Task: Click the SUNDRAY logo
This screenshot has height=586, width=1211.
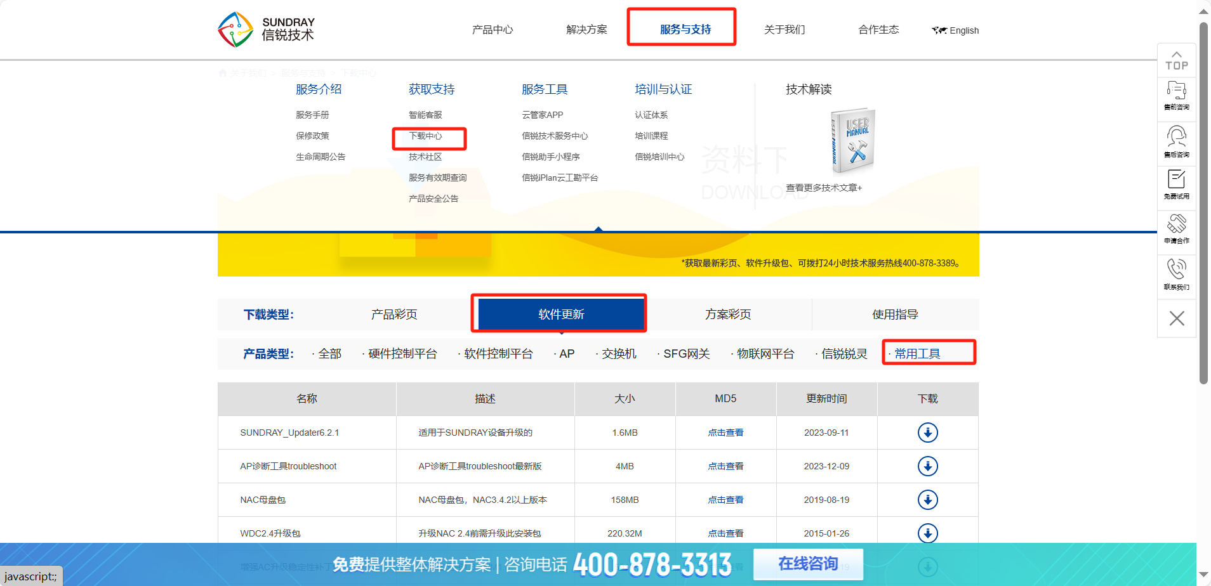Action: tap(266, 29)
